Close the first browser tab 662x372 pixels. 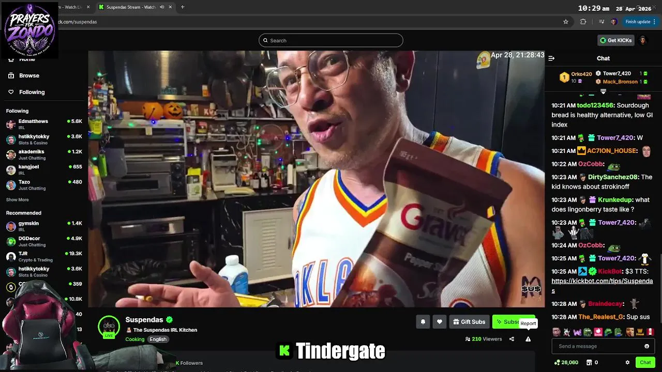[x=88, y=7]
